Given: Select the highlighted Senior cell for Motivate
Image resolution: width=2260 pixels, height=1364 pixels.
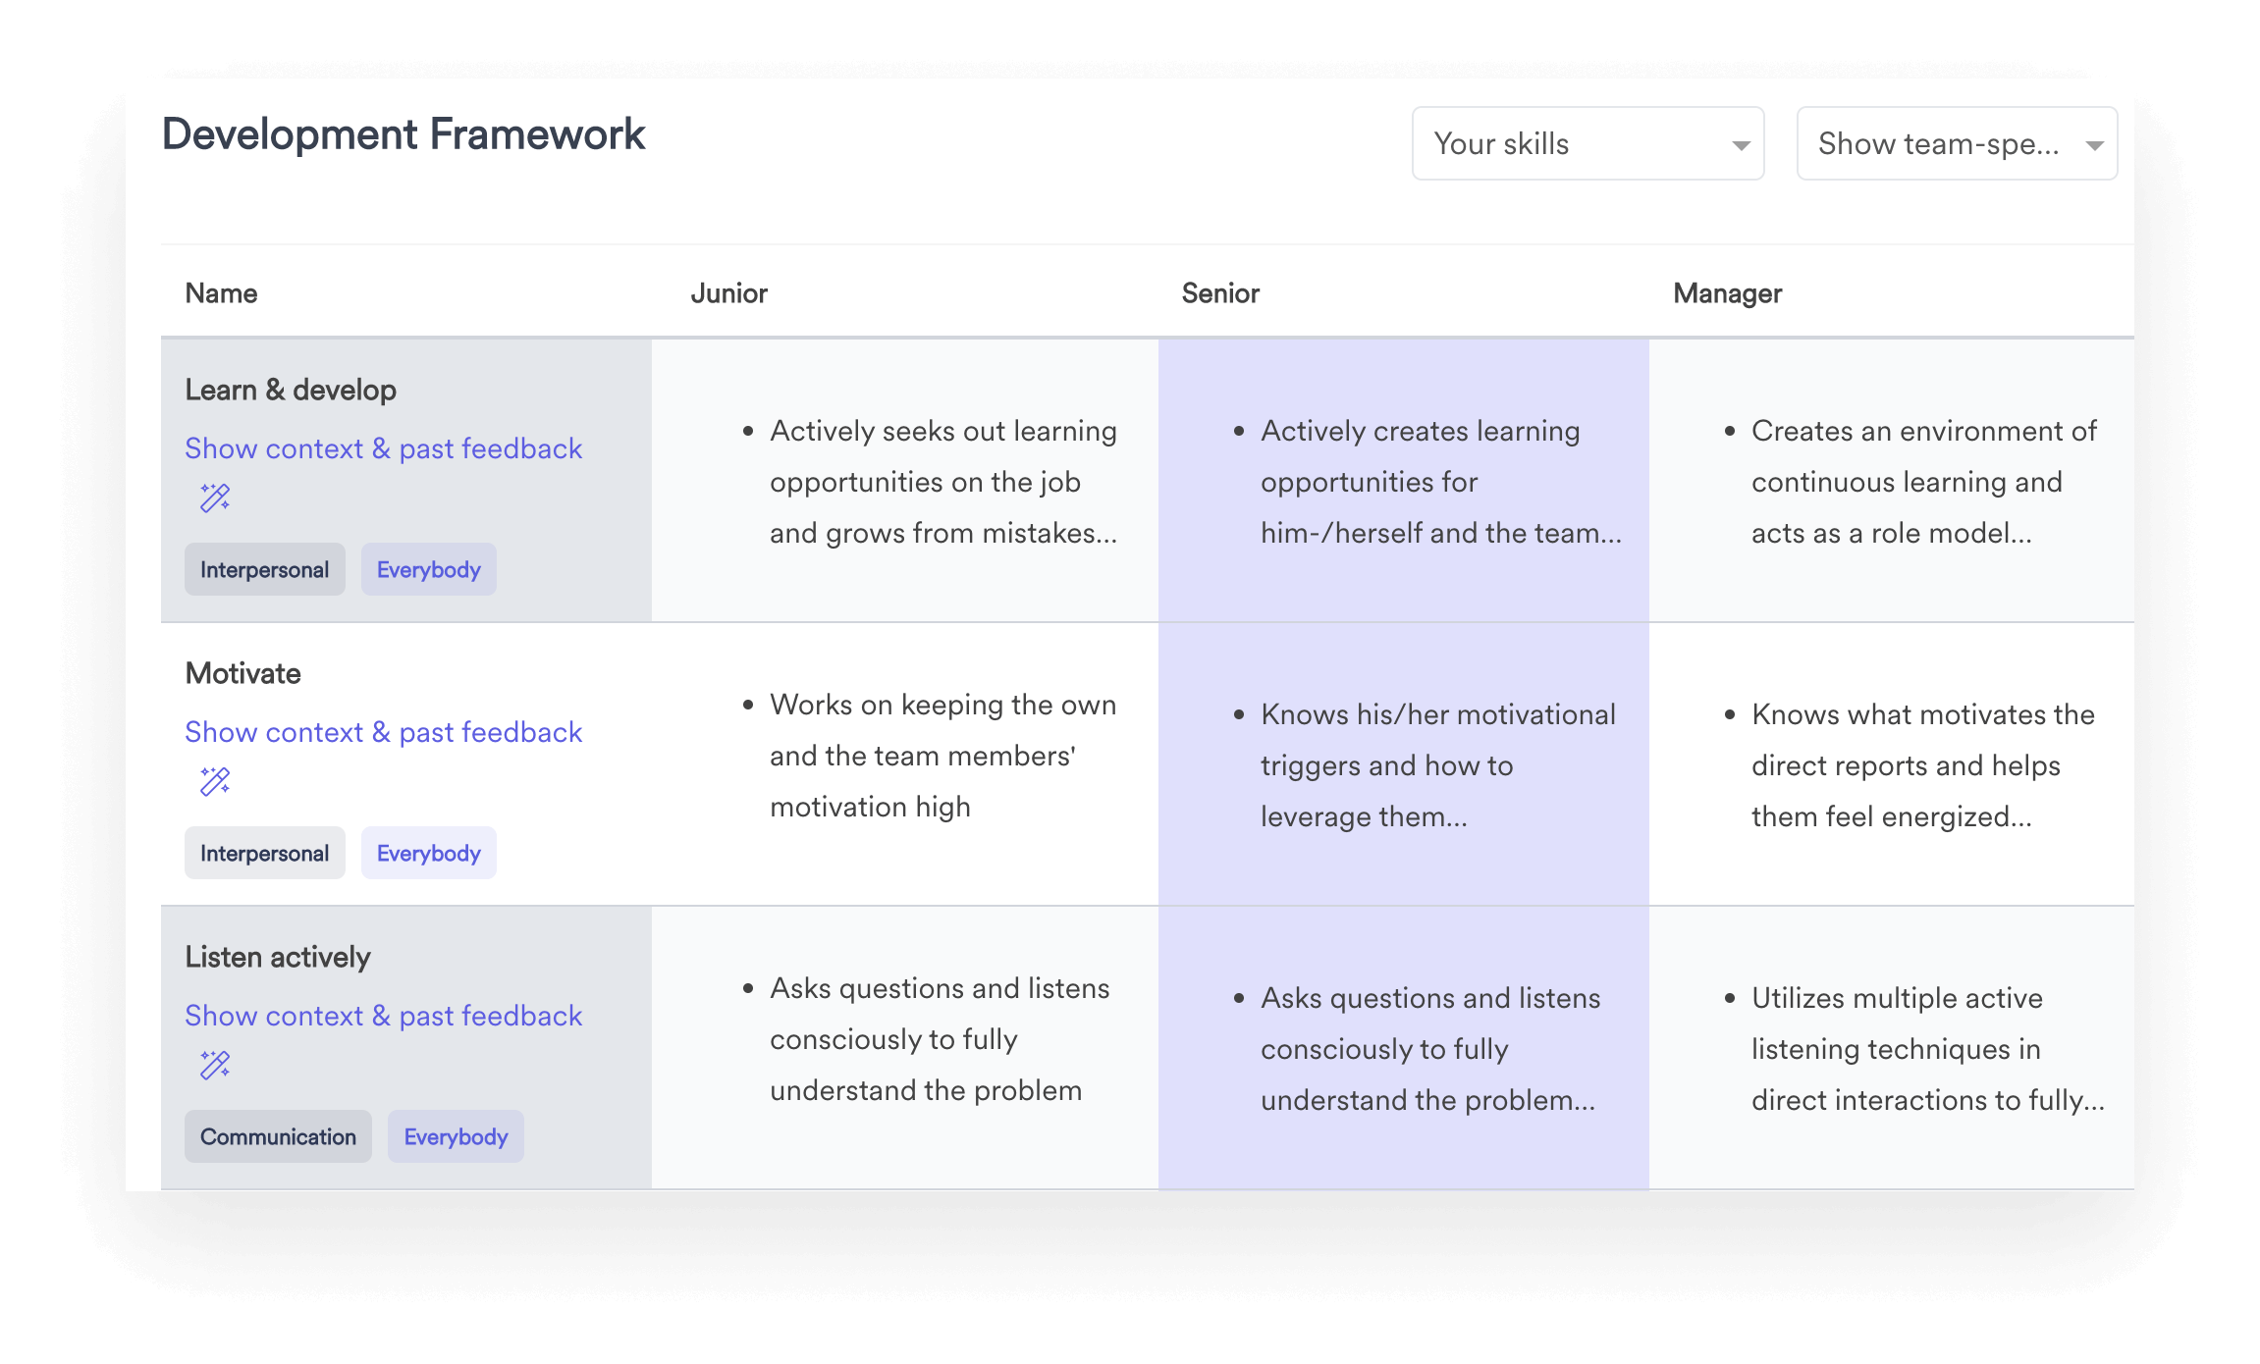Looking at the screenshot, I should [1404, 765].
